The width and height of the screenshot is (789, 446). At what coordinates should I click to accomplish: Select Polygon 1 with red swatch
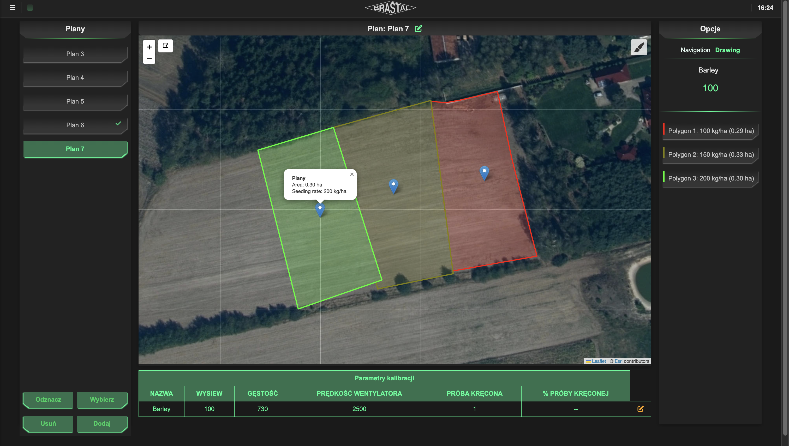pyautogui.click(x=710, y=131)
